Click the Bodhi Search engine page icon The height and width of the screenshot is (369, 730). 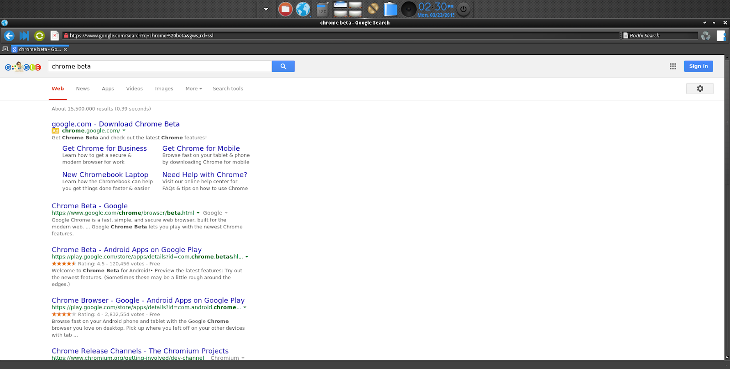tap(626, 35)
